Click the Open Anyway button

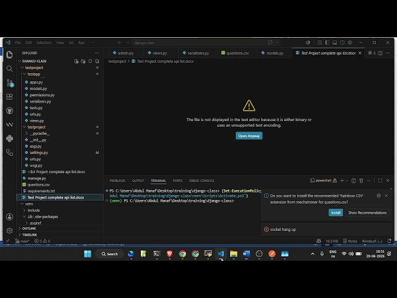tap(249, 136)
